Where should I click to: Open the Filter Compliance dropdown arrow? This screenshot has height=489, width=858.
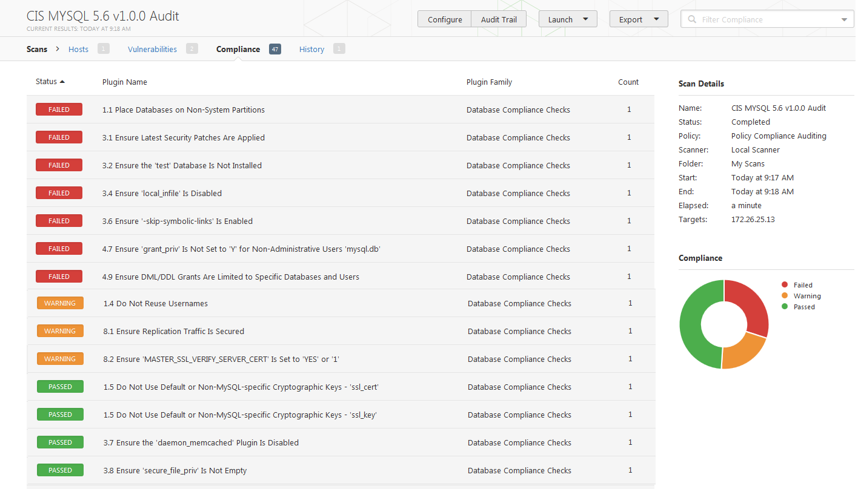tap(845, 19)
